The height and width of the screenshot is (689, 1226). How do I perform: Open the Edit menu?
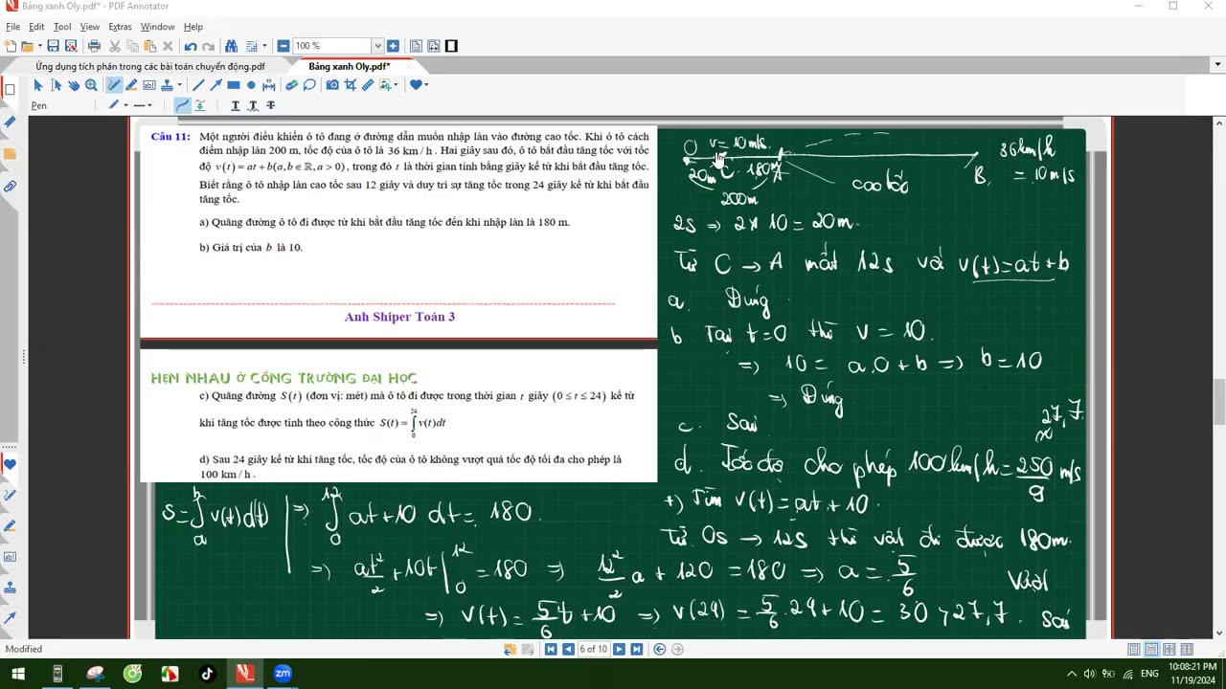click(x=36, y=27)
